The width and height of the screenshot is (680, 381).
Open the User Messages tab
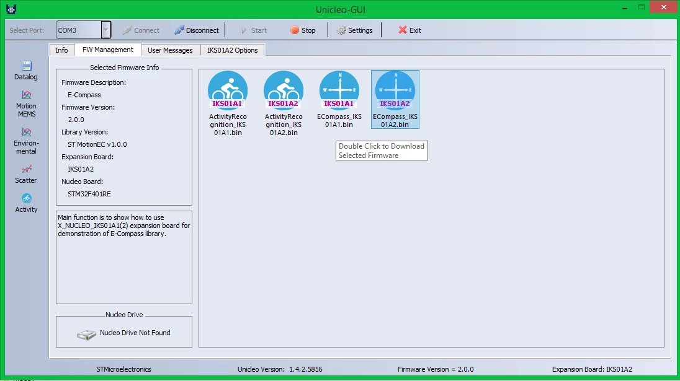tap(170, 50)
